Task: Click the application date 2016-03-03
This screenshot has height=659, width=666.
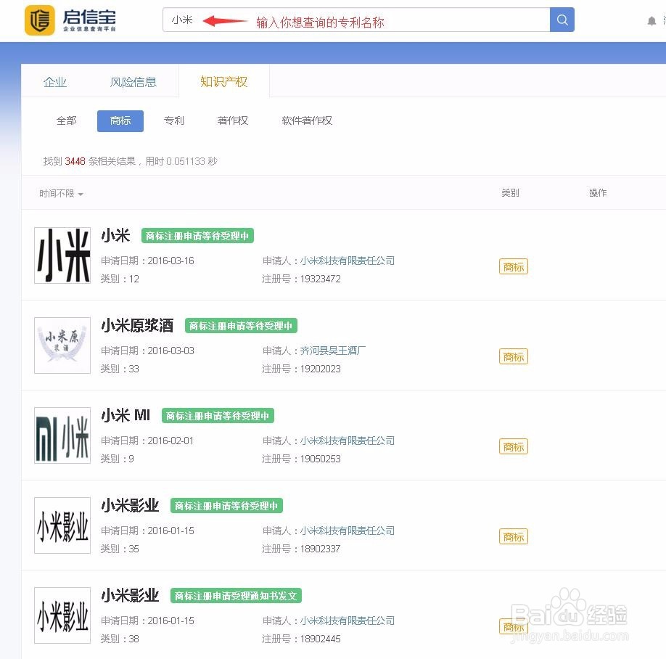Action: (x=170, y=351)
